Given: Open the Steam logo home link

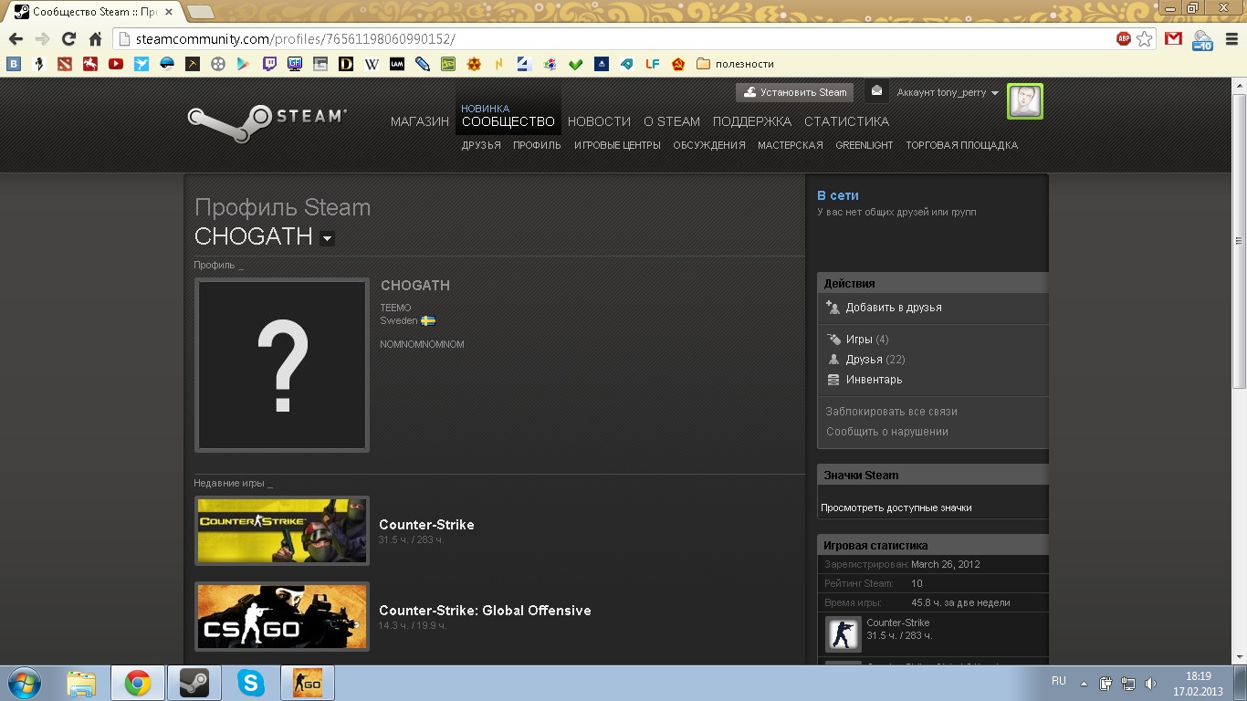Looking at the screenshot, I should click(x=267, y=121).
